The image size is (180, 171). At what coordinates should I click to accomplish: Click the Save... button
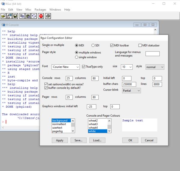[x=78, y=140]
